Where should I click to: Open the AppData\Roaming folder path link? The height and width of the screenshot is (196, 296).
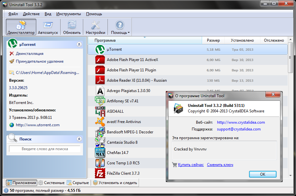click(44, 73)
